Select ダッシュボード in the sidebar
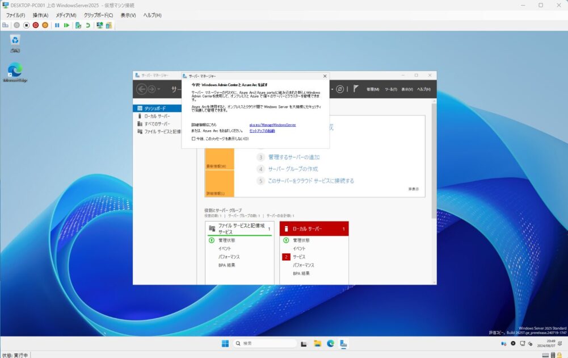Image resolution: width=568 pixels, height=358 pixels. pos(157,108)
